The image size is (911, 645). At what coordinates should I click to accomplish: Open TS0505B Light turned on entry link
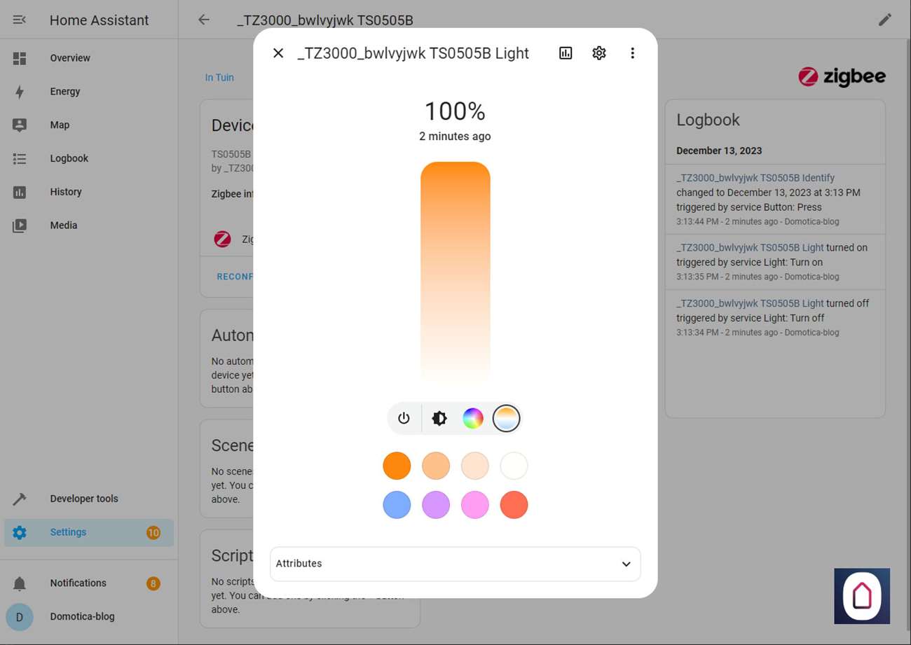pos(750,247)
